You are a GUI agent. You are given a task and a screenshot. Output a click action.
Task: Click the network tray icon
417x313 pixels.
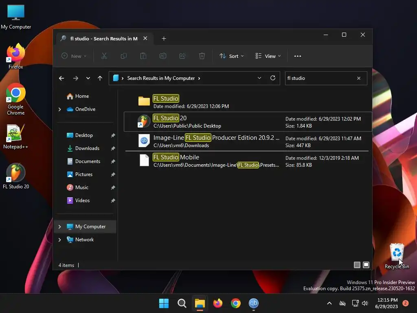tap(355, 303)
